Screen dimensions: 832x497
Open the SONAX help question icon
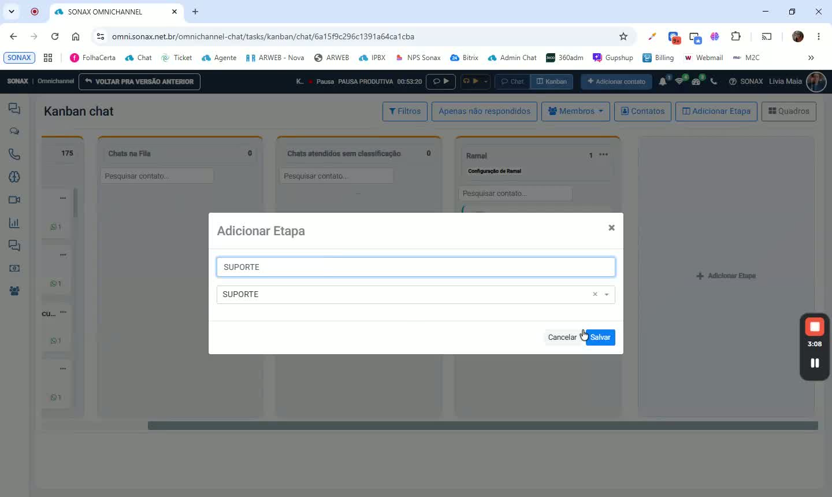click(733, 81)
